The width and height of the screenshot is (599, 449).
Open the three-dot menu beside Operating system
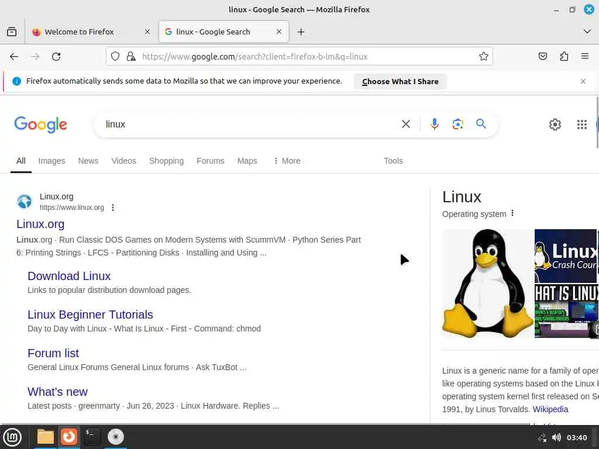(512, 213)
